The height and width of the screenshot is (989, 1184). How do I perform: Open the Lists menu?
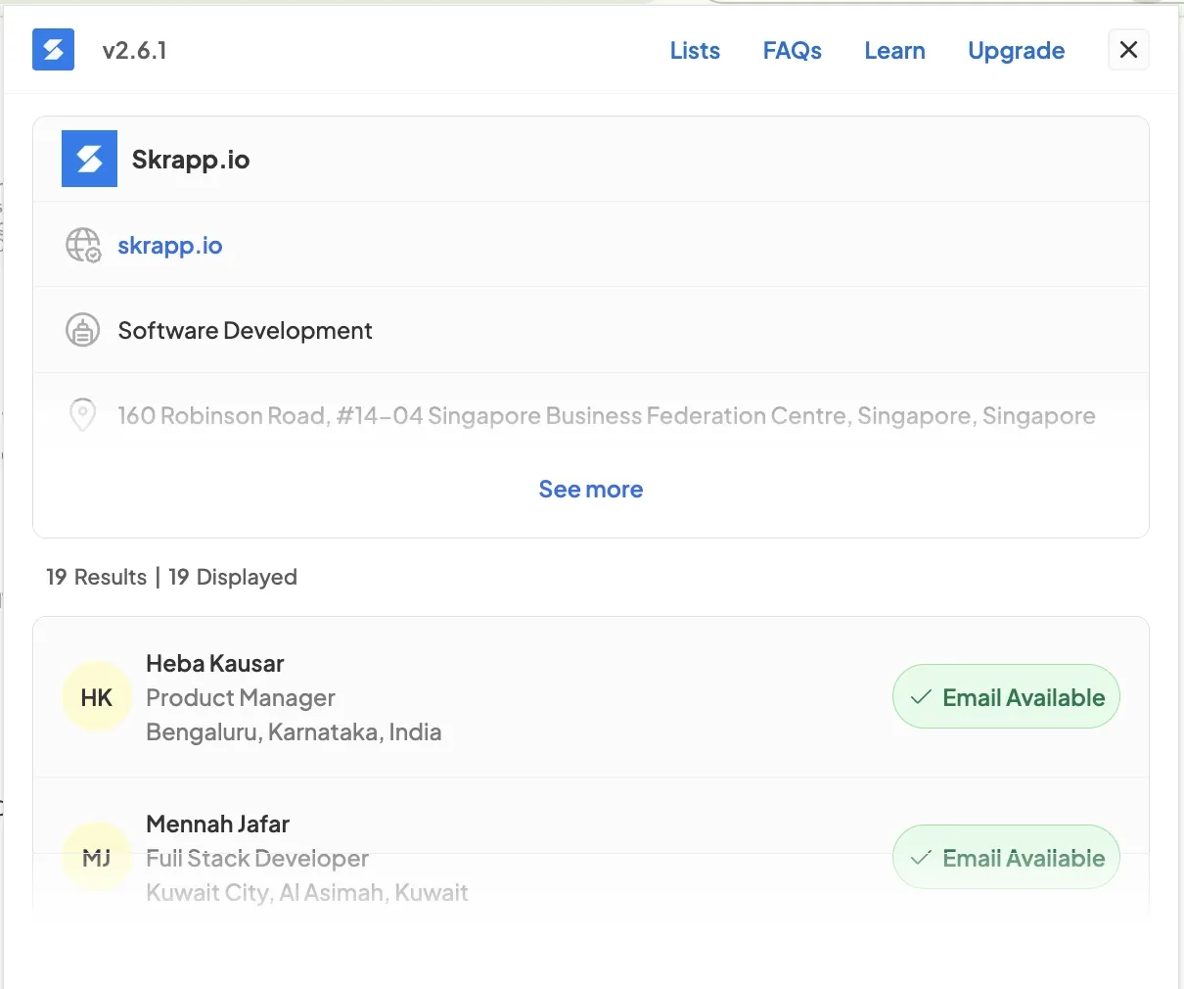[695, 51]
